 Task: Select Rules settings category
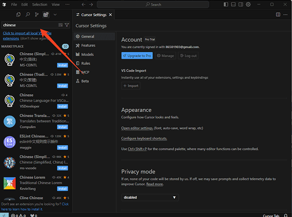pyautogui.click(x=94, y=63)
